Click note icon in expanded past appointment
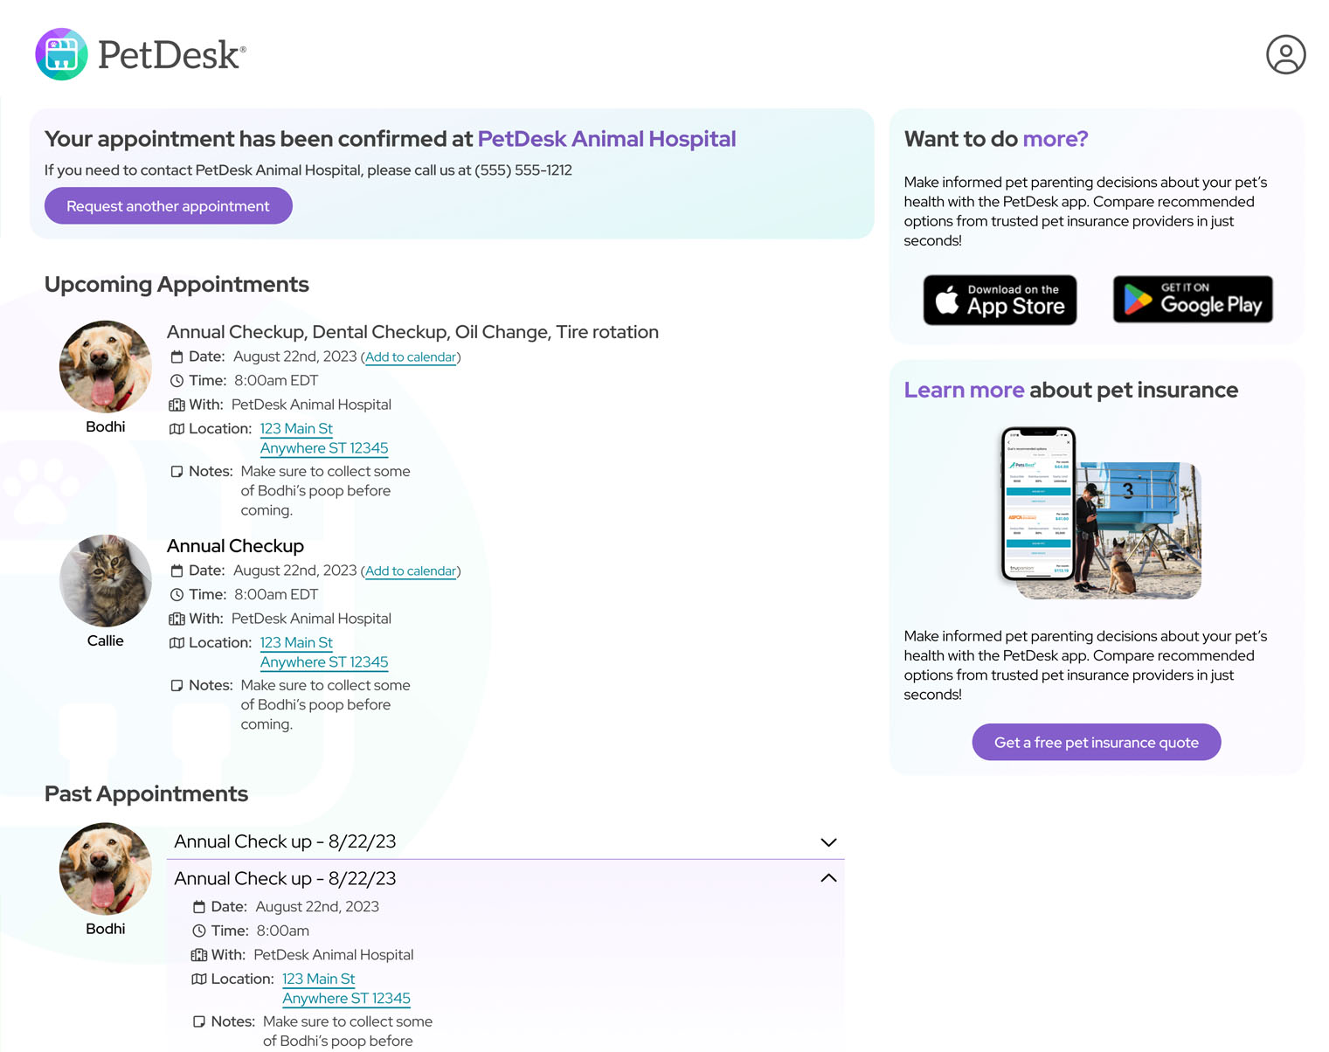Image resolution: width=1329 pixels, height=1052 pixels. [199, 1022]
